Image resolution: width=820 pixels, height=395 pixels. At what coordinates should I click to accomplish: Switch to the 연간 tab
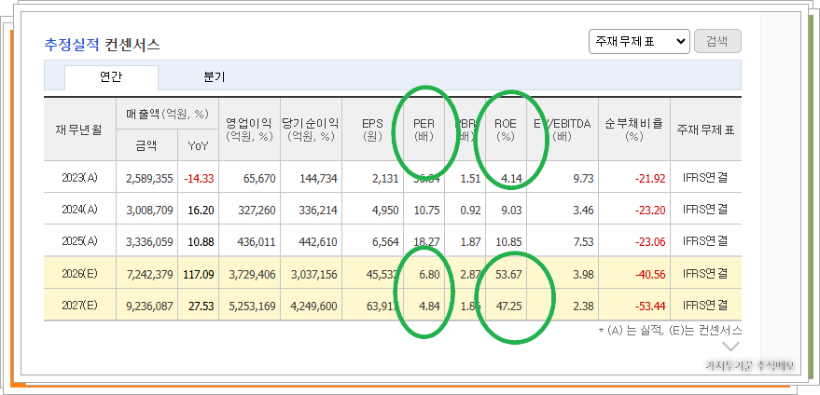pos(111,77)
